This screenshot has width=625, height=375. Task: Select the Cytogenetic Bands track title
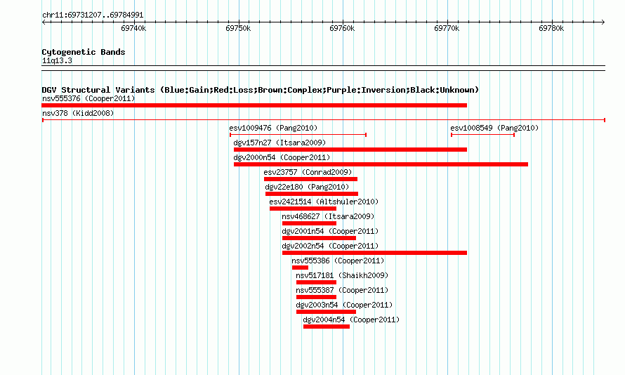click(84, 52)
